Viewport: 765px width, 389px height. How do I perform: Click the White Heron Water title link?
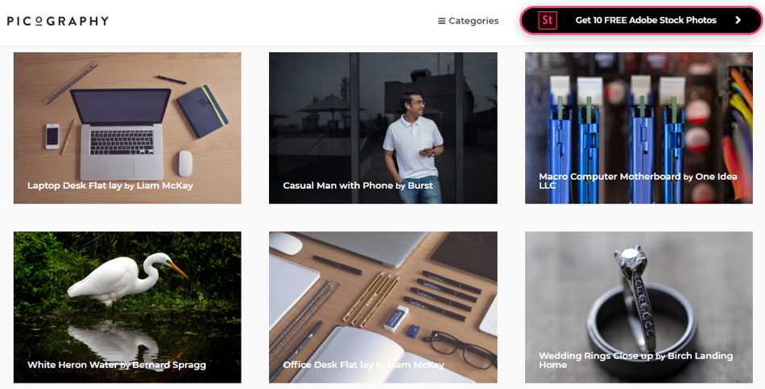tap(72, 365)
